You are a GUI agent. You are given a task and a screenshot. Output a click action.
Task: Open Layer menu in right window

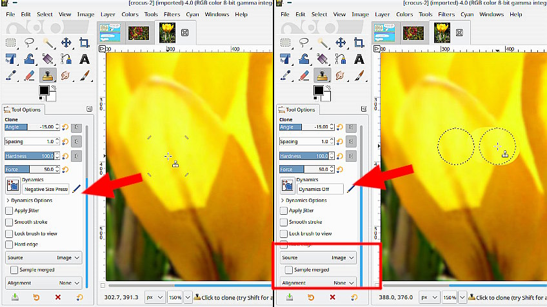(383, 14)
